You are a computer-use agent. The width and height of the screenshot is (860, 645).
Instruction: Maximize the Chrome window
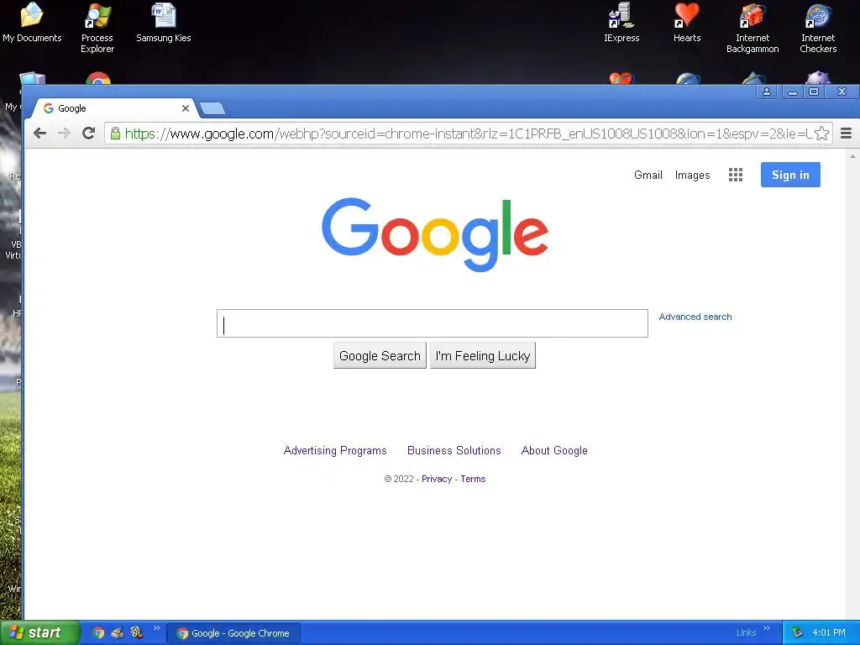click(x=814, y=92)
